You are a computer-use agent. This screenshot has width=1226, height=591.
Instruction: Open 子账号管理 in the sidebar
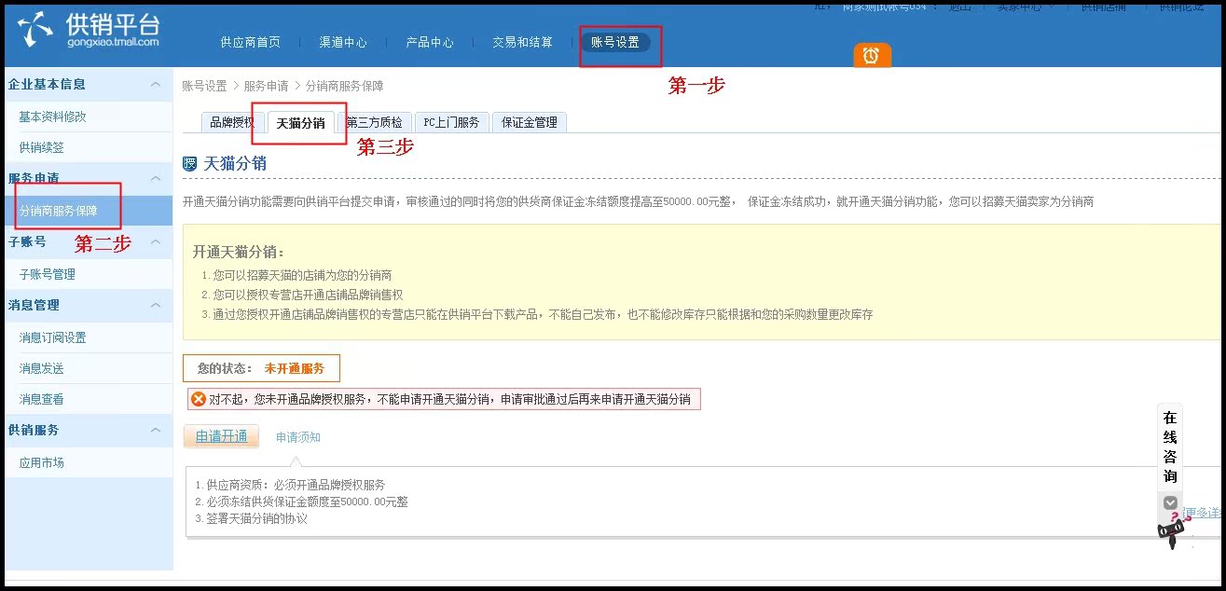tap(48, 274)
